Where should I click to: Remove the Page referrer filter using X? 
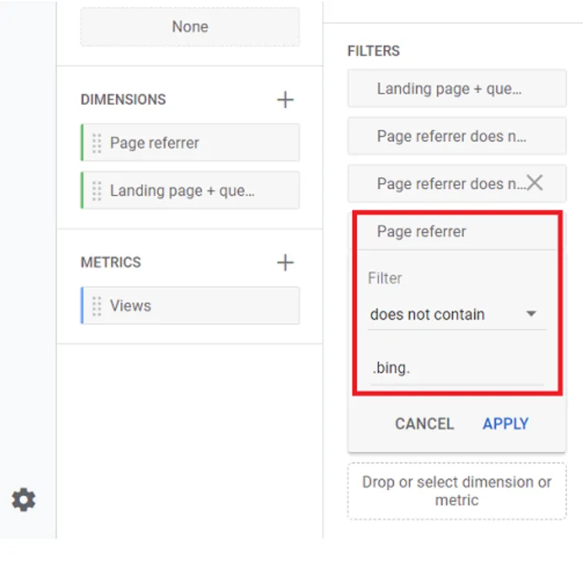(x=534, y=183)
